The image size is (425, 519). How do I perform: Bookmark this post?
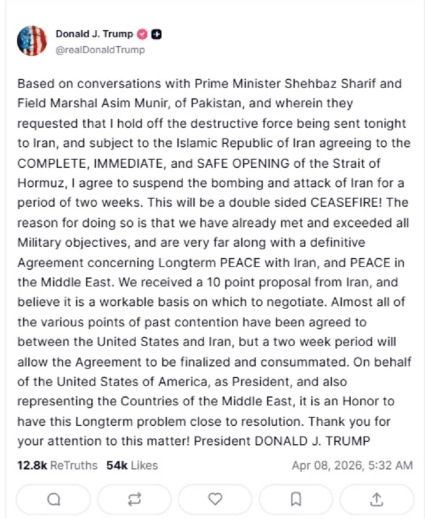pyautogui.click(x=296, y=499)
